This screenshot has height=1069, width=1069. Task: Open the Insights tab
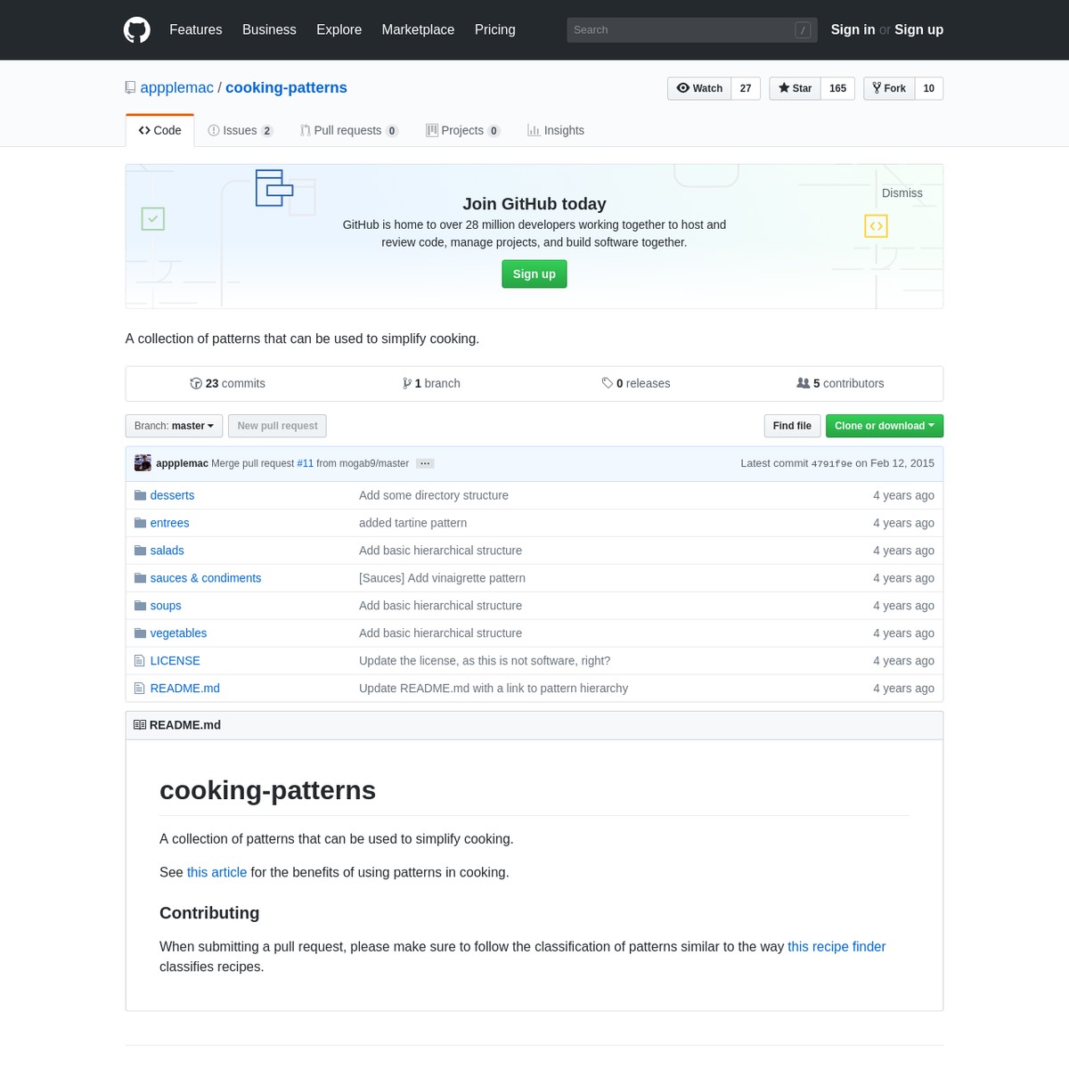556,130
